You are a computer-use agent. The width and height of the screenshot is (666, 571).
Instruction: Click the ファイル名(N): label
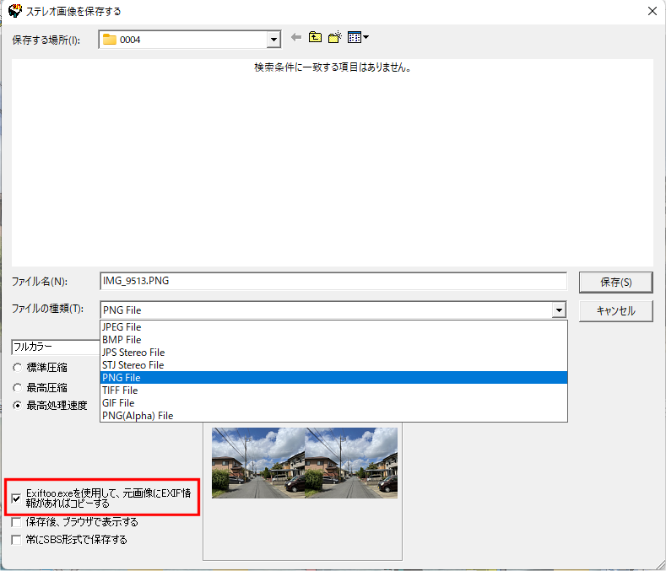click(40, 282)
